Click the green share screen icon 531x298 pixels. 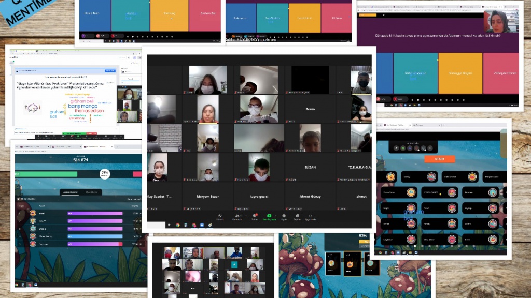pyautogui.click(x=269, y=216)
